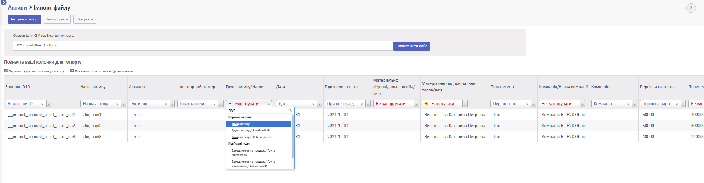The image size is (704, 183).
Task: Clear the Дата column mapping
Action: [313, 104]
